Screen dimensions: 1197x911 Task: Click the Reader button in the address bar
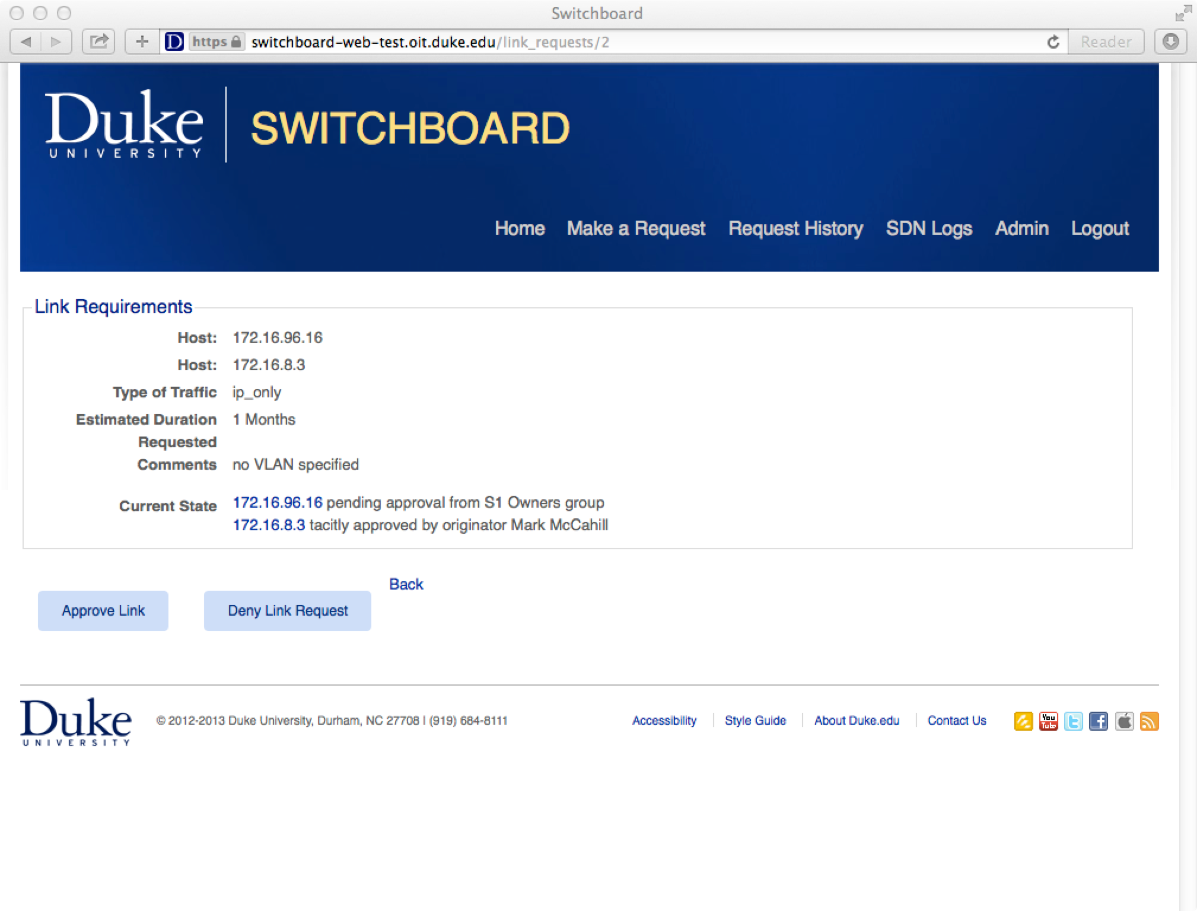[1106, 42]
